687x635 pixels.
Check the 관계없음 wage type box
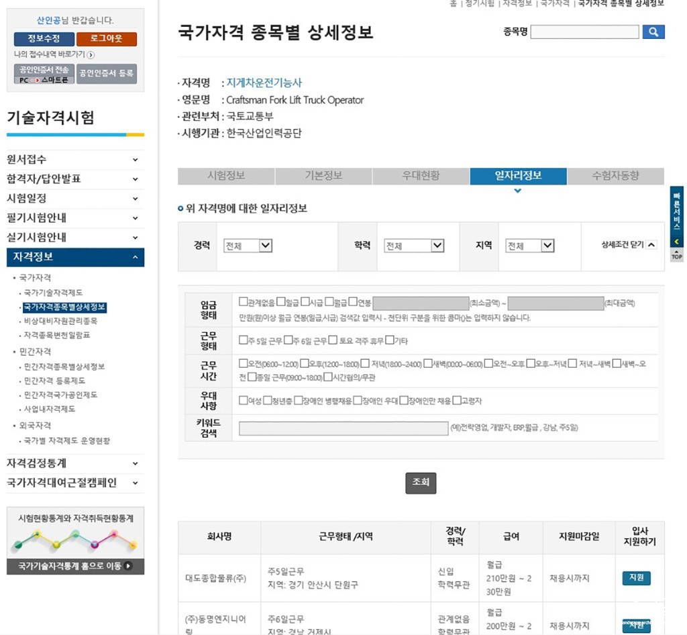(x=243, y=301)
